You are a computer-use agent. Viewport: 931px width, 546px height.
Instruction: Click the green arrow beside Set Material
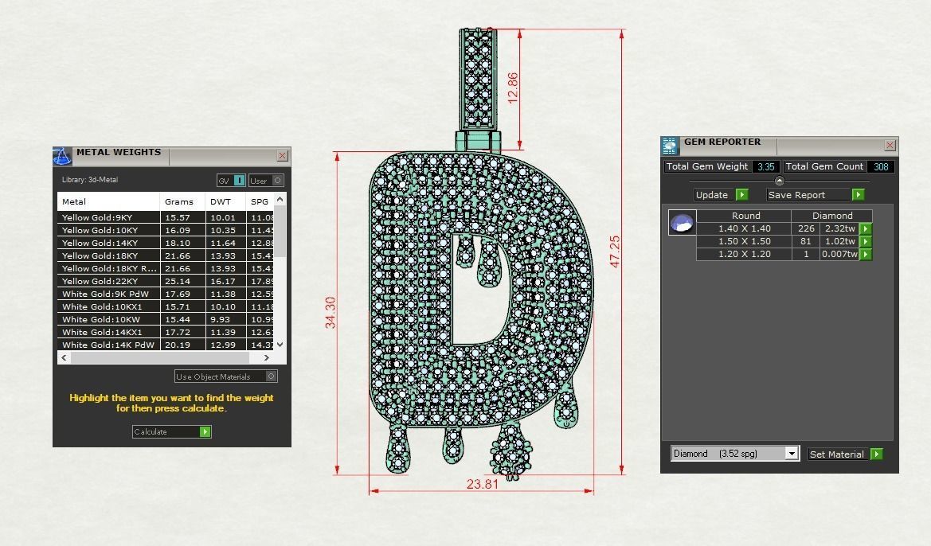point(876,454)
